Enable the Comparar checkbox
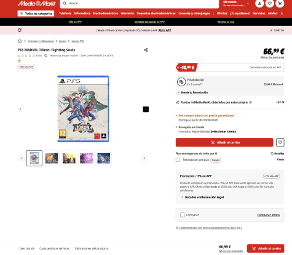This screenshot has width=292, height=255. 182,215
